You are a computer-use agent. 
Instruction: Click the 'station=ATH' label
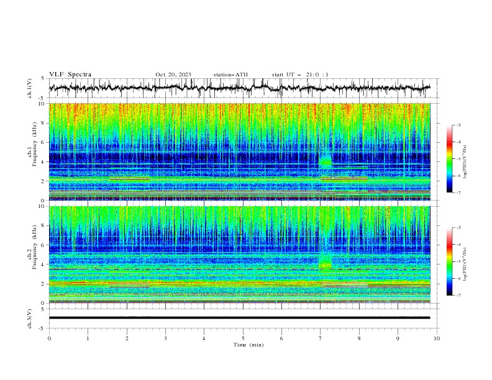click(230, 75)
